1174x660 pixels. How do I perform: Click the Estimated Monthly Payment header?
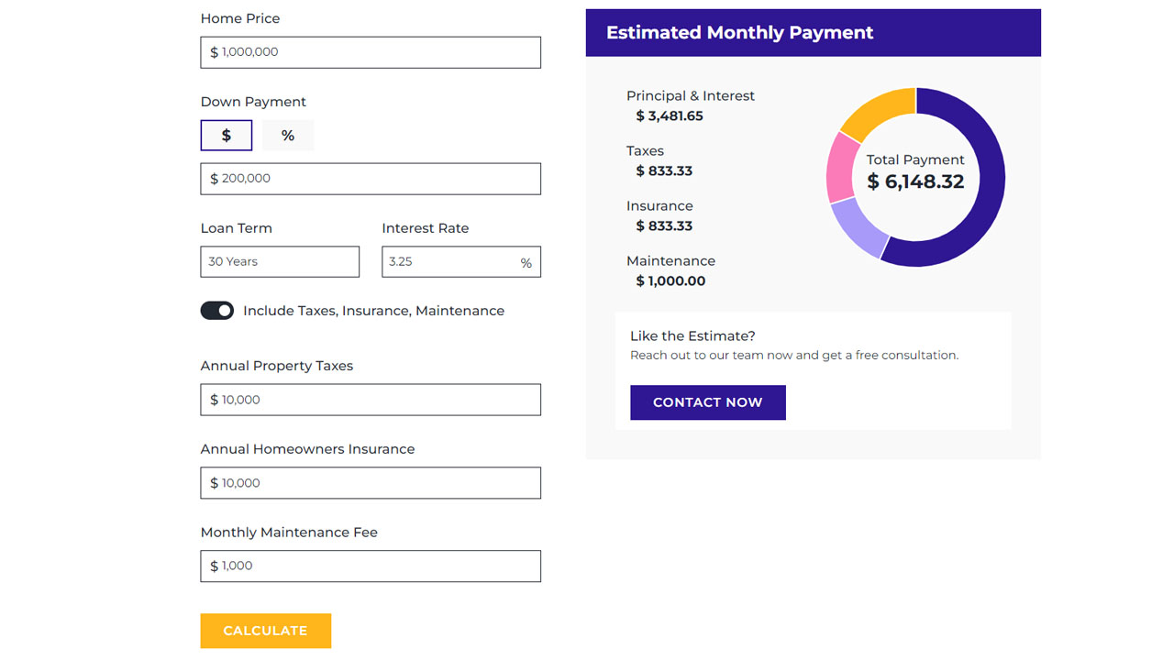pos(738,32)
